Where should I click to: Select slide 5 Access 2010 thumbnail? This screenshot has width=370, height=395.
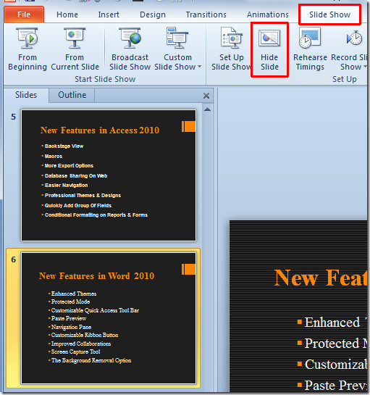pyautogui.click(x=109, y=175)
